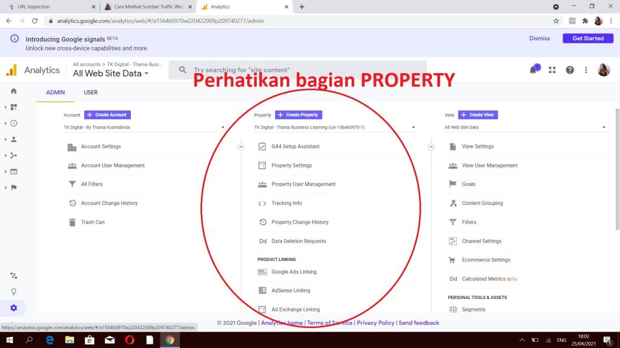This screenshot has height=348, width=620.
Task: Expand Realtime section arrow in sidebar
Action: pyautogui.click(x=5, y=123)
